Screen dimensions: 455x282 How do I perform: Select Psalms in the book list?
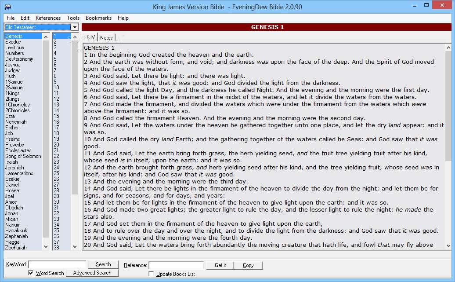[23, 139]
